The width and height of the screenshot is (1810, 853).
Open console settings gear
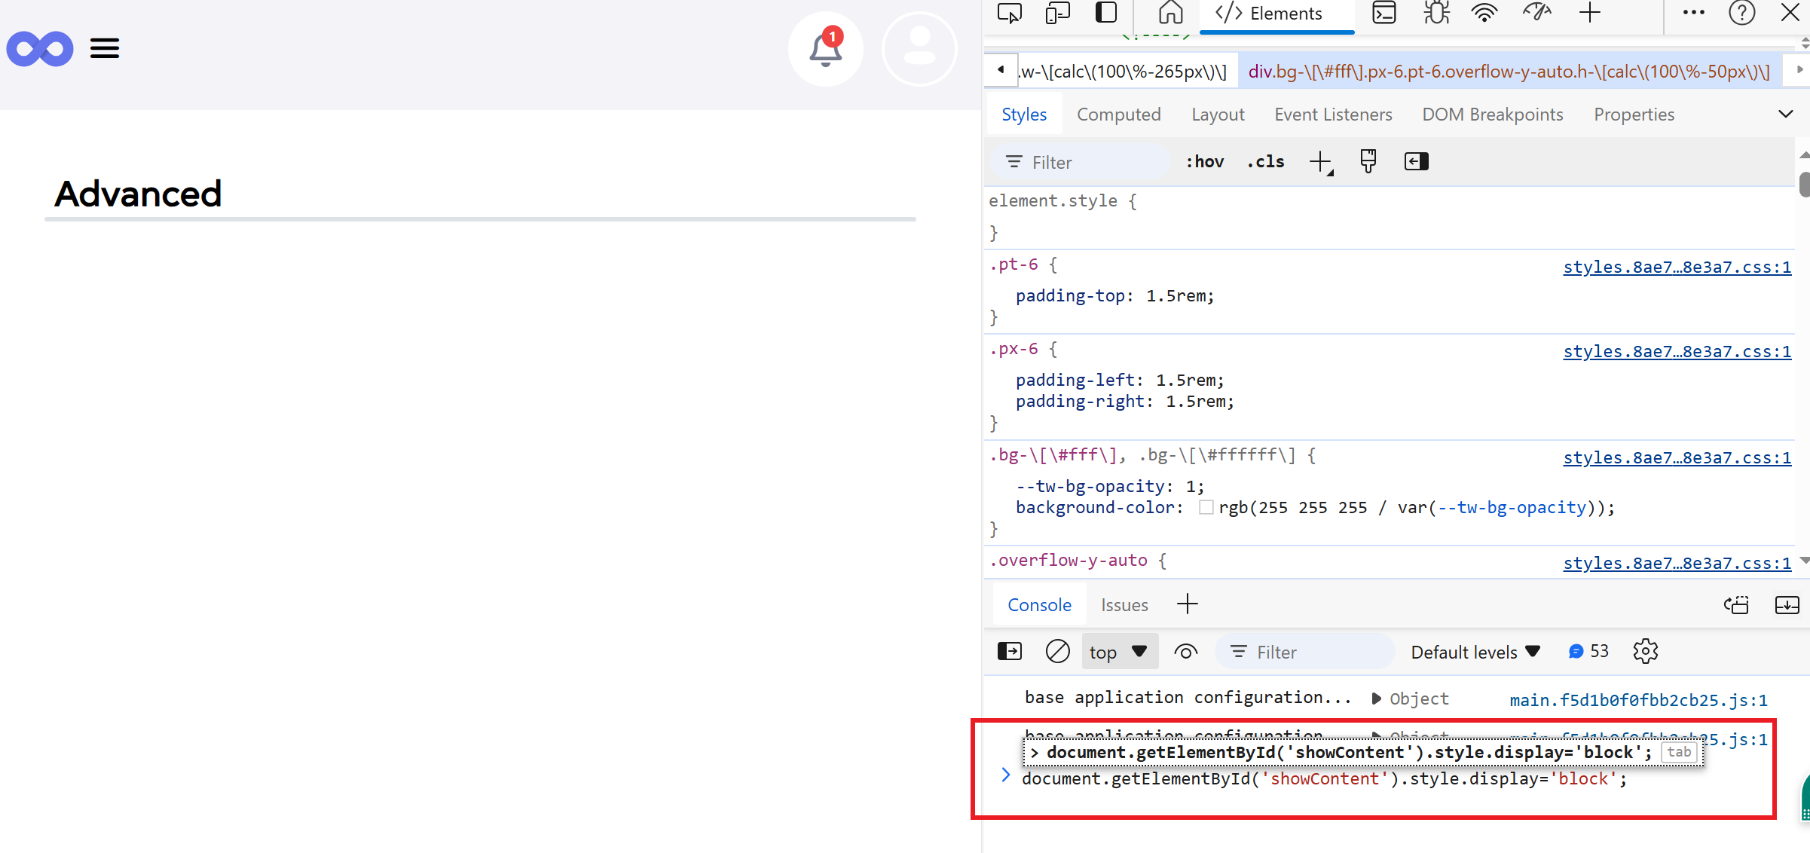(x=1645, y=651)
